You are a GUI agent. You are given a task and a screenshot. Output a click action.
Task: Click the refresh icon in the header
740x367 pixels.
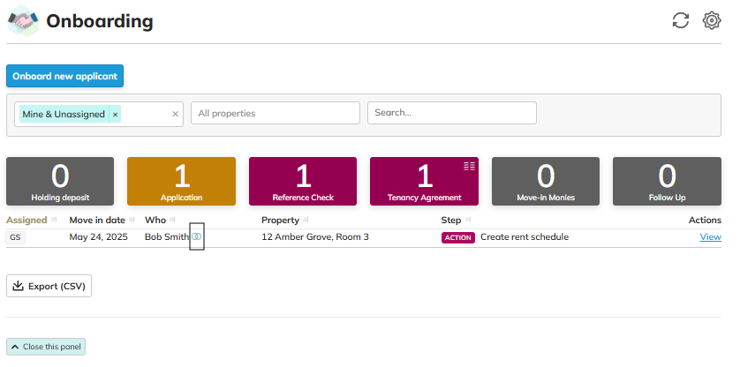click(x=680, y=20)
